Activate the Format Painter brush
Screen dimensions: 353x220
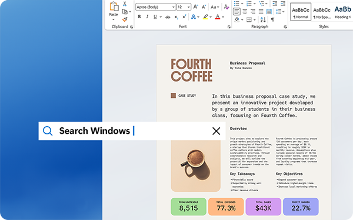coord(125,19)
